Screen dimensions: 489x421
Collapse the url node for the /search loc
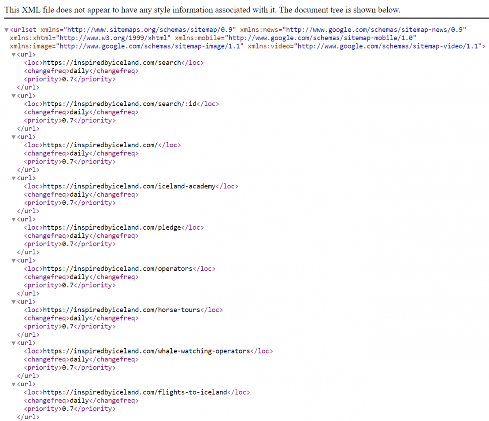pos(13,55)
